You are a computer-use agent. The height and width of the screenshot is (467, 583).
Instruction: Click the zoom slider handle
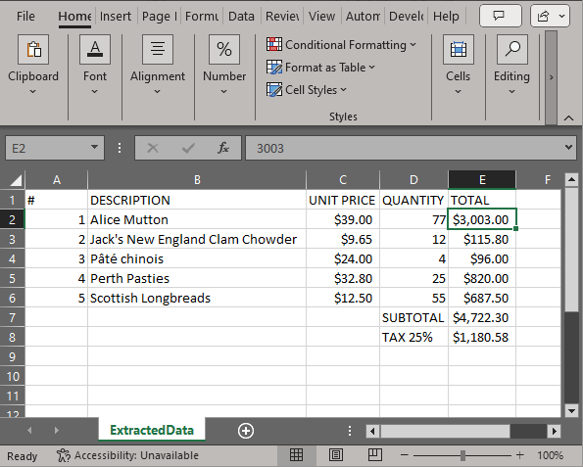pyautogui.click(x=462, y=455)
